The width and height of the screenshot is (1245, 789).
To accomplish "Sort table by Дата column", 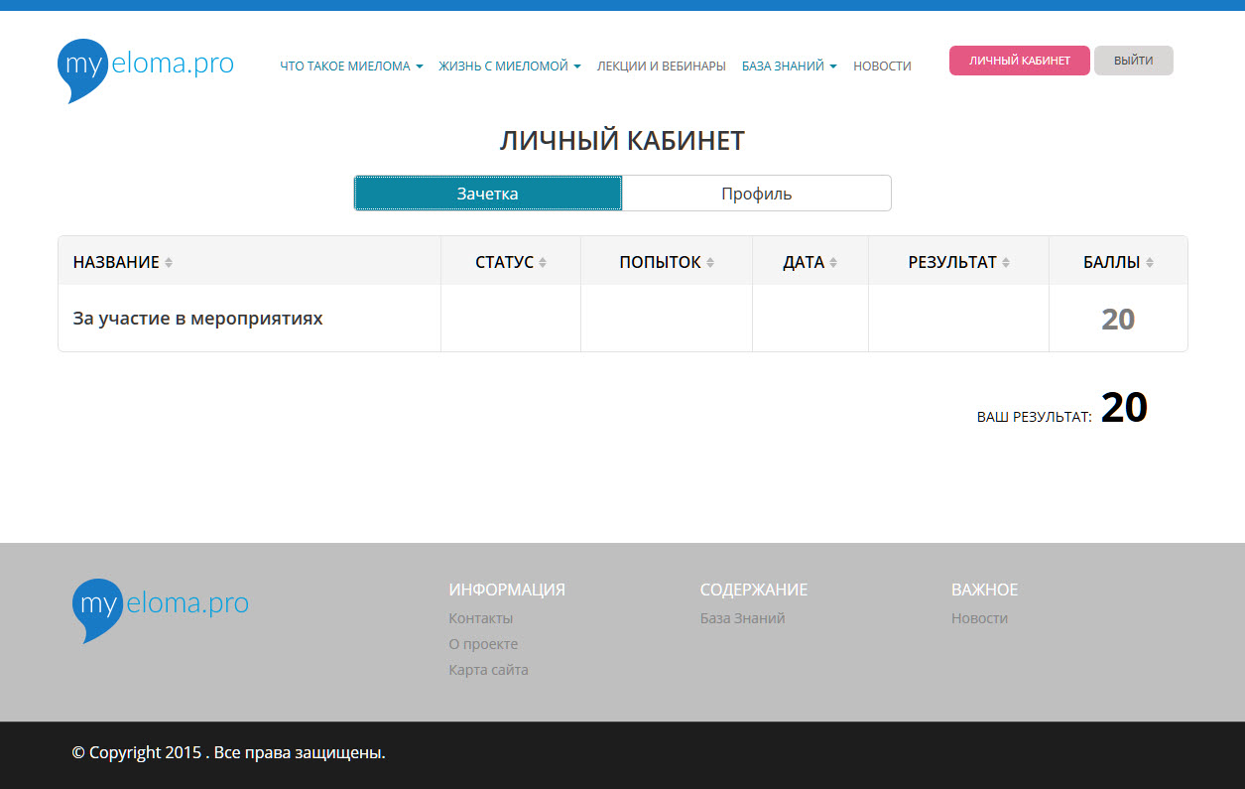I will coord(809,262).
